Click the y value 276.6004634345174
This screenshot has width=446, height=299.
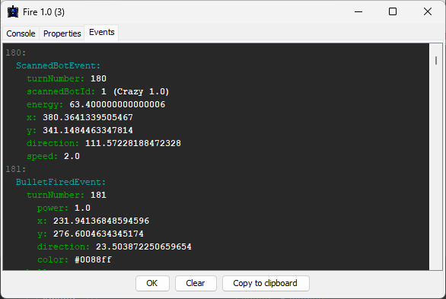pyautogui.click(x=98, y=234)
